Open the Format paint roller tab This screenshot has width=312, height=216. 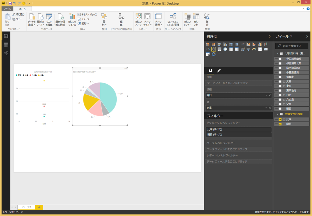[218, 70]
